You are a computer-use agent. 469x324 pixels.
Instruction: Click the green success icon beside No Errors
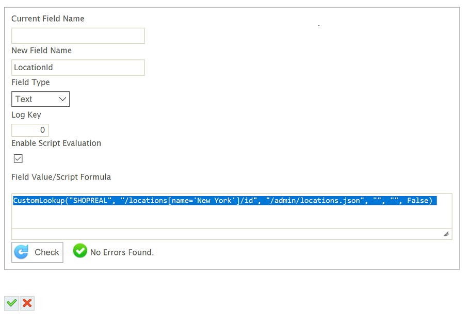[x=80, y=251]
